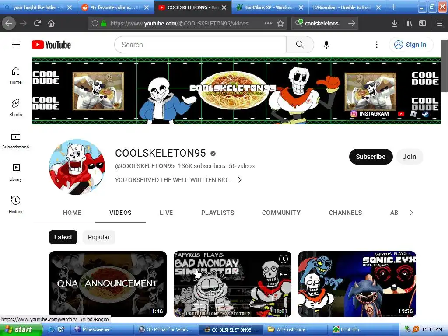Open the YouTube guide hamburger menu
Image resolution: width=448 pixels, height=336 pixels.
click(x=16, y=45)
